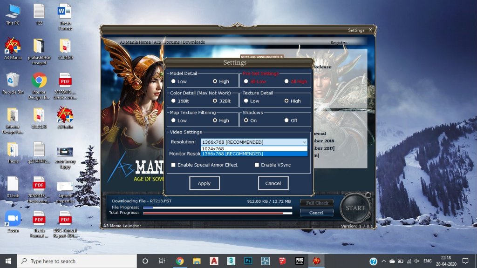Viewport: 477px width, 268px height.
Task: Open the A3 Mania Home link
Action: click(x=135, y=42)
